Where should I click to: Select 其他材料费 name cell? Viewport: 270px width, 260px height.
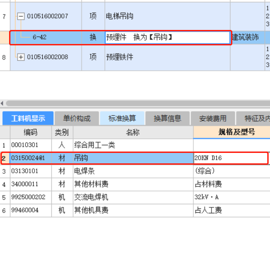(133, 184)
